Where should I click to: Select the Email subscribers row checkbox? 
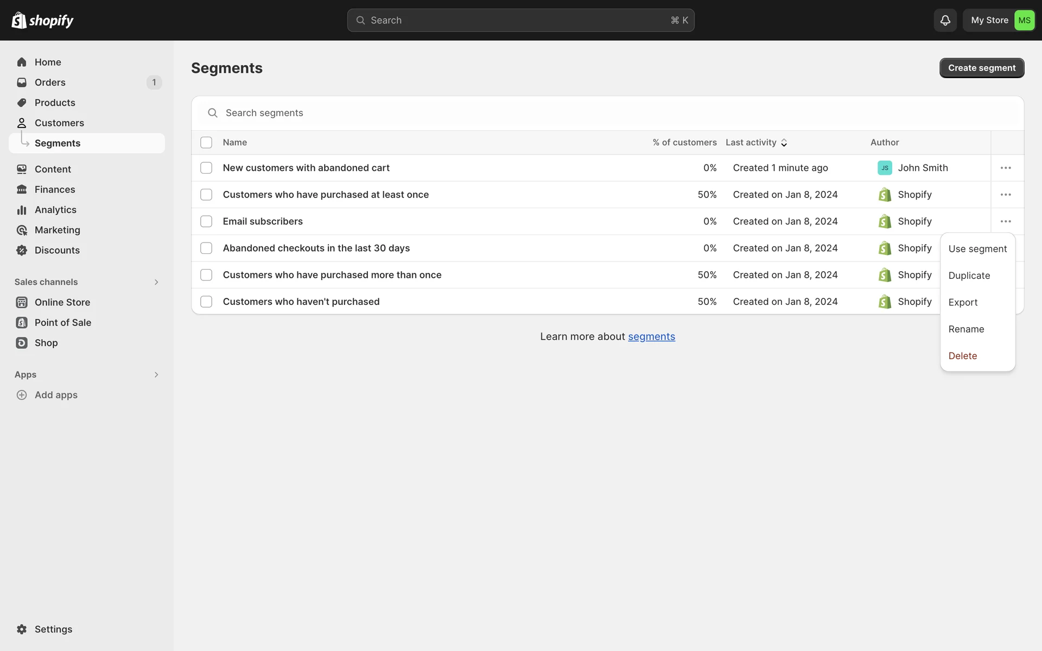pyautogui.click(x=206, y=221)
